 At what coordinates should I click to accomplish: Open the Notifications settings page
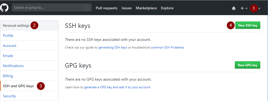pos(29,66)
